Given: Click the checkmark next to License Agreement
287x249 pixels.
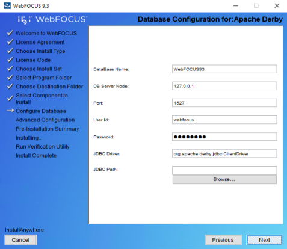Looking at the screenshot, I should (x=10, y=41).
